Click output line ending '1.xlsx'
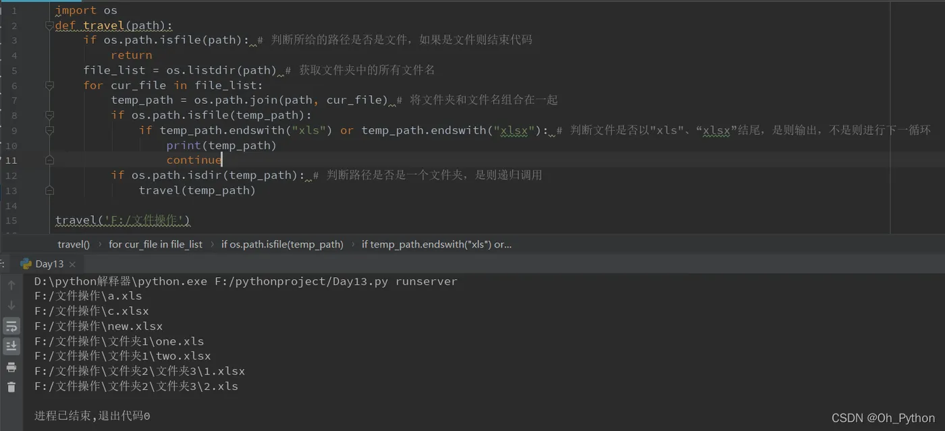This screenshot has width=945, height=431. [140, 371]
